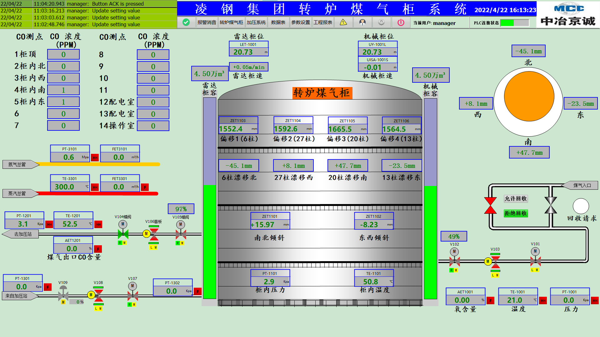Screen dimensions: 600x337
Task: Click the V101 valve motor icon
Action: 535,251
